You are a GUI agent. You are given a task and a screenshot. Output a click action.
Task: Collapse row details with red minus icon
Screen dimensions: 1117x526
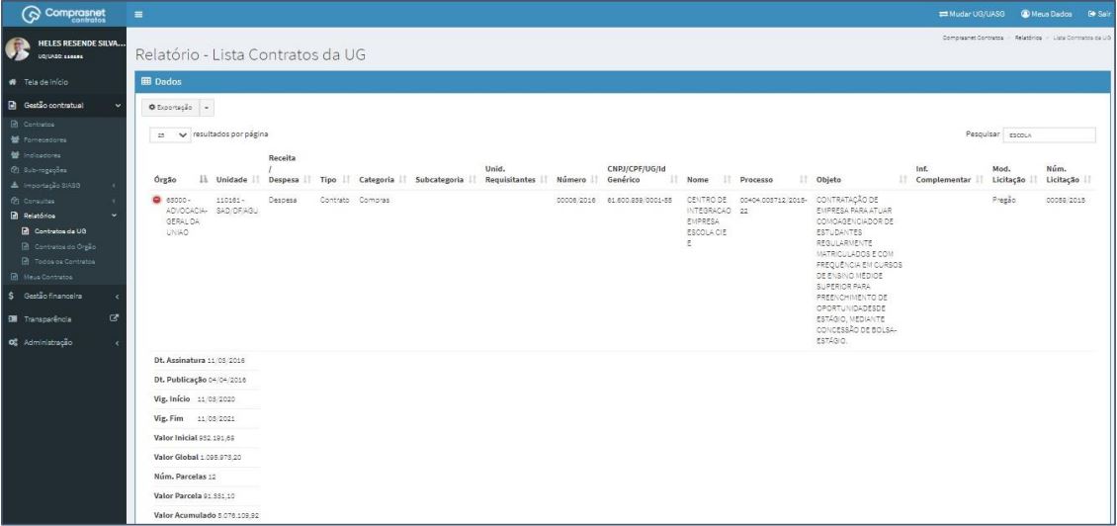[157, 201]
